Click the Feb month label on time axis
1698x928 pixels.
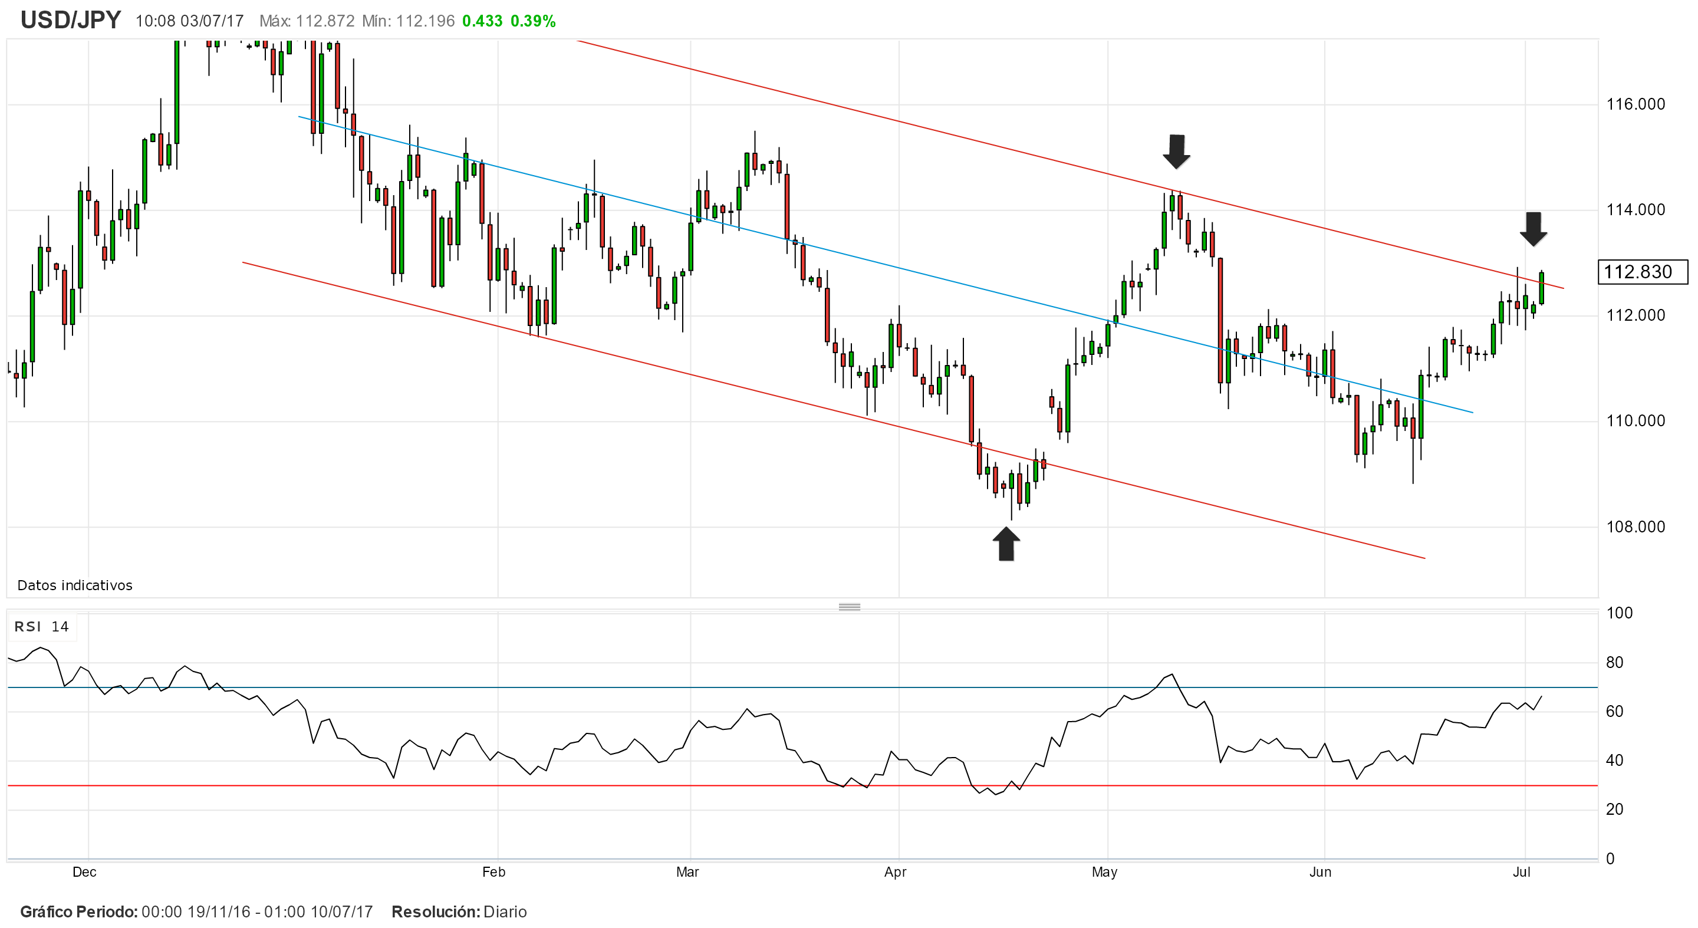[493, 872]
